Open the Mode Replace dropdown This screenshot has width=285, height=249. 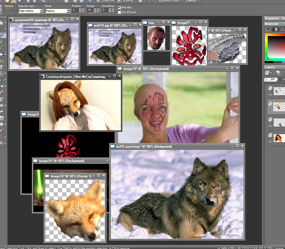tap(68, 11)
